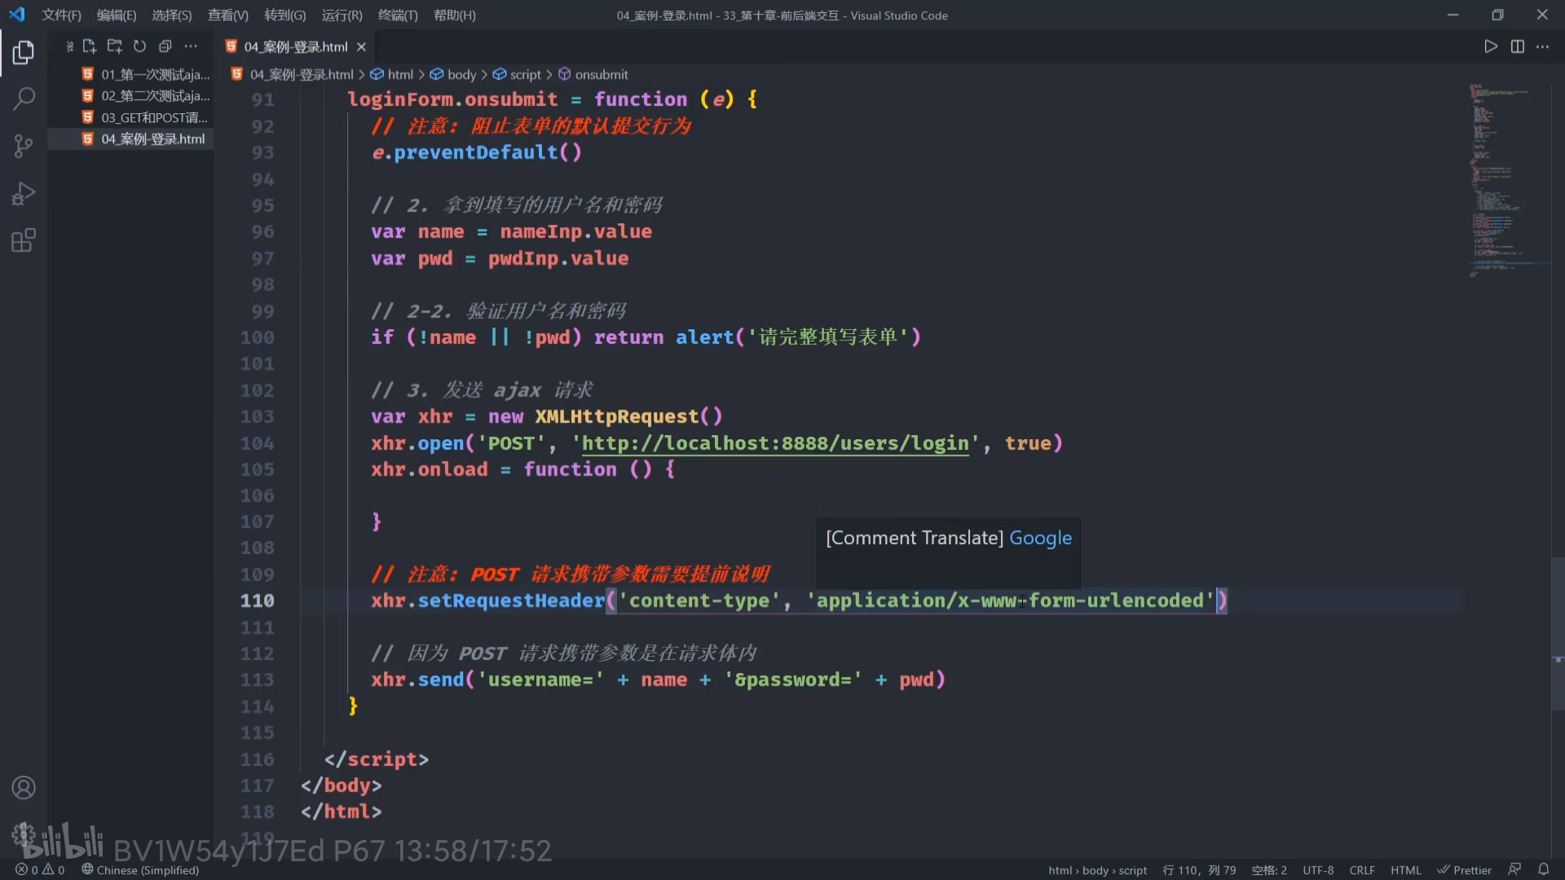Change the UTF-8 encoding selector

[1318, 870]
